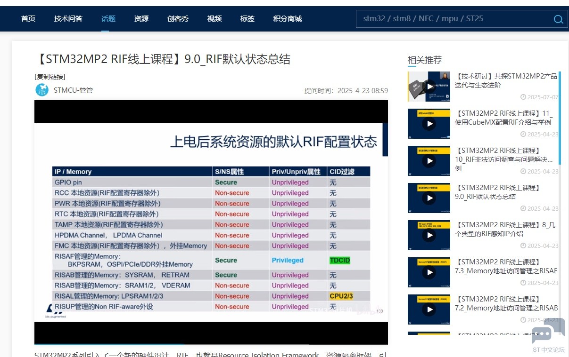
Task: Click the CID过滤 table header
Action: (x=343, y=172)
